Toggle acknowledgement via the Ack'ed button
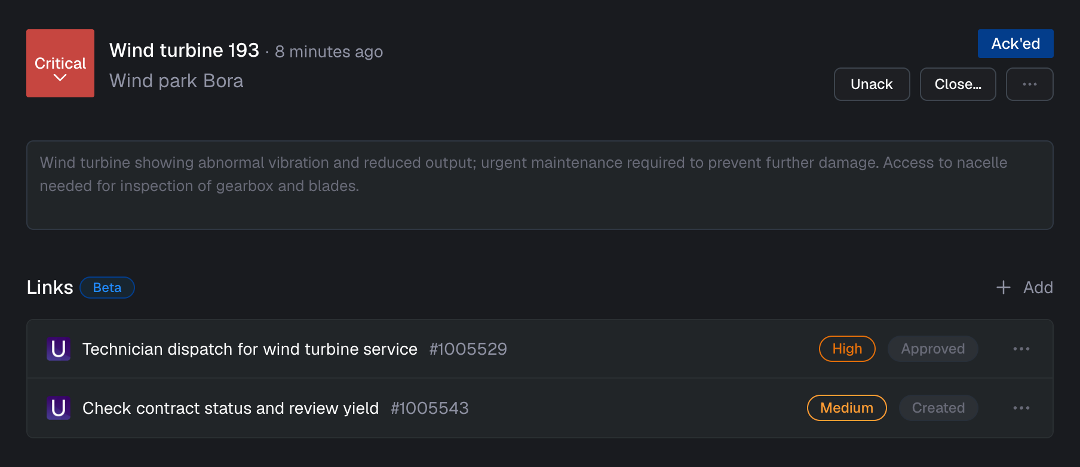 (x=1015, y=44)
